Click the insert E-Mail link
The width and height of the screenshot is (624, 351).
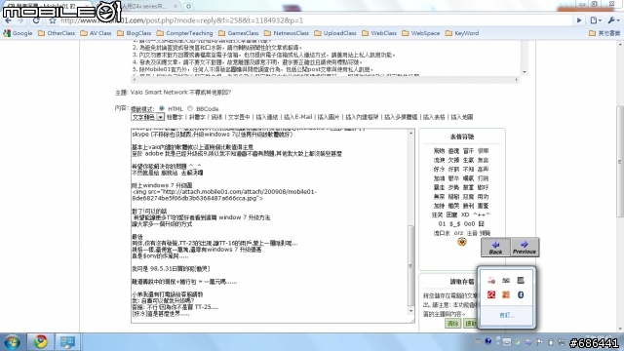click(297, 117)
